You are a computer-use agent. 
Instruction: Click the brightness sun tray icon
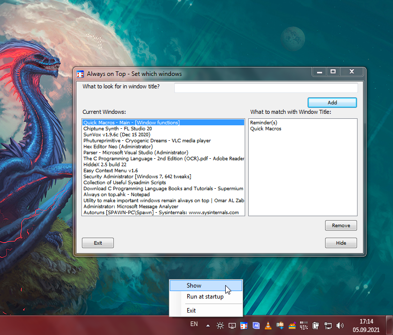(220, 326)
